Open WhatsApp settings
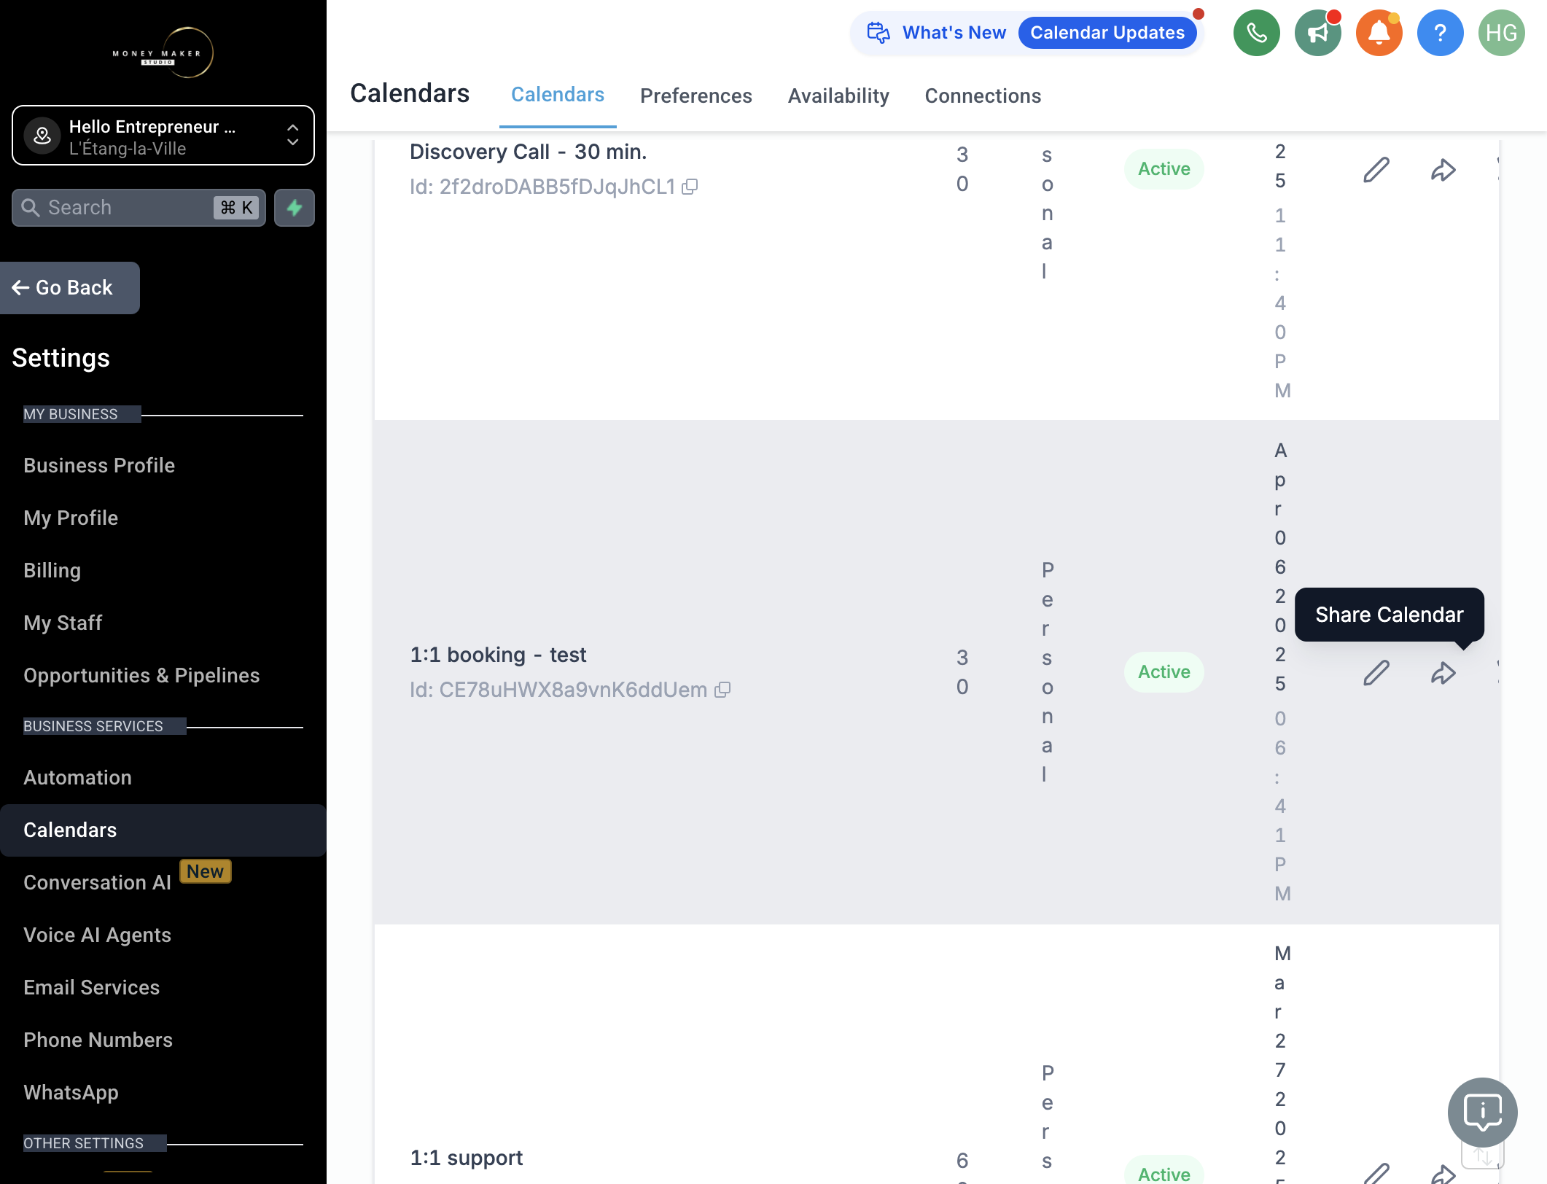This screenshot has width=1547, height=1184. 71,1093
